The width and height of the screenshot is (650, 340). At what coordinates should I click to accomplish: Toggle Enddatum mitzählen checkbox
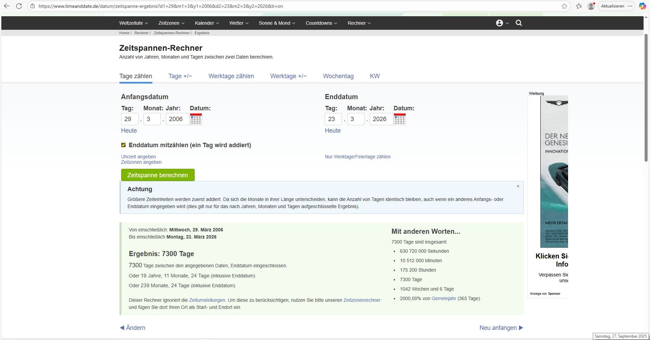(124, 145)
